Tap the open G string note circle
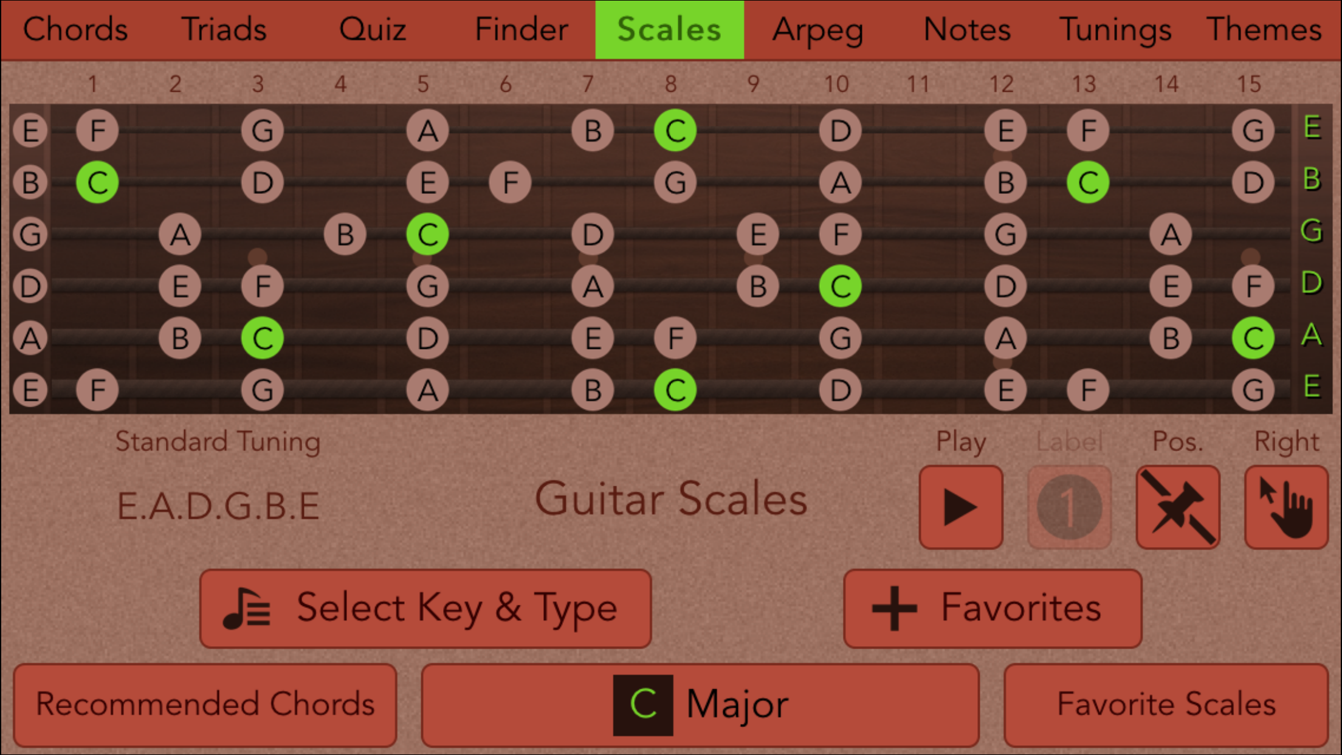This screenshot has height=755, width=1342. 30,235
